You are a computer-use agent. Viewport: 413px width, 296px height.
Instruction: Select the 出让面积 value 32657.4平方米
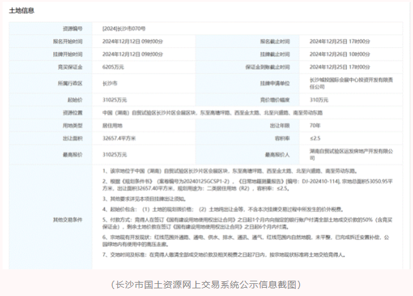pos(122,137)
